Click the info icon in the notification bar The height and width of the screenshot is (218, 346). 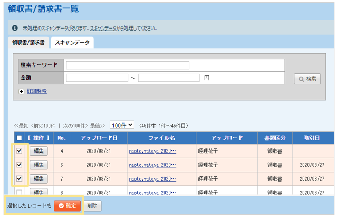(15, 28)
